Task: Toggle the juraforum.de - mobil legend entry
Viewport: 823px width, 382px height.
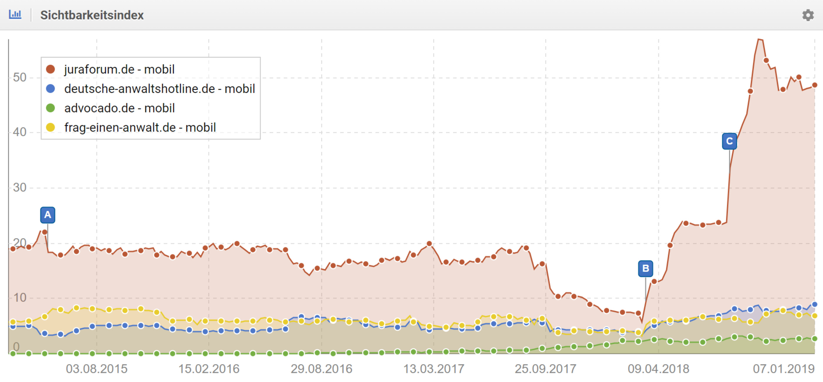Action: click(119, 69)
